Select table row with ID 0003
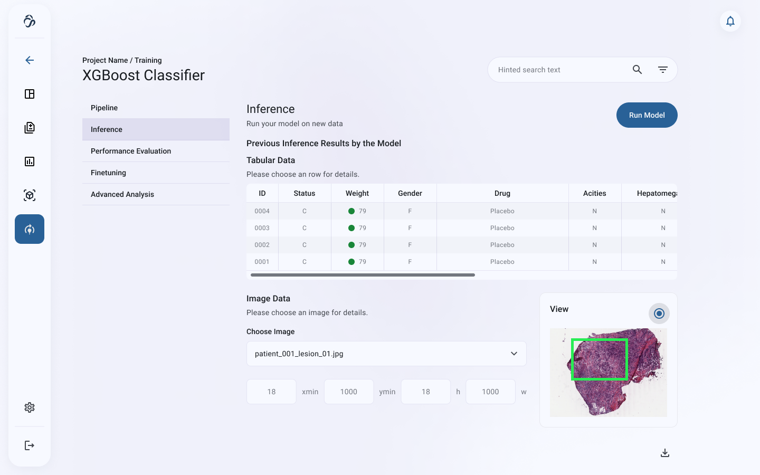Image resolution: width=760 pixels, height=475 pixels. click(462, 228)
